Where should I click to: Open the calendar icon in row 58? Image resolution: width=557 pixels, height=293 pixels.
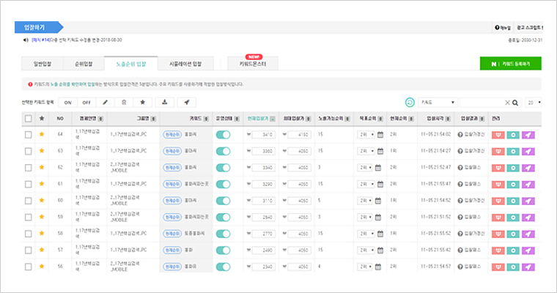[380, 234]
